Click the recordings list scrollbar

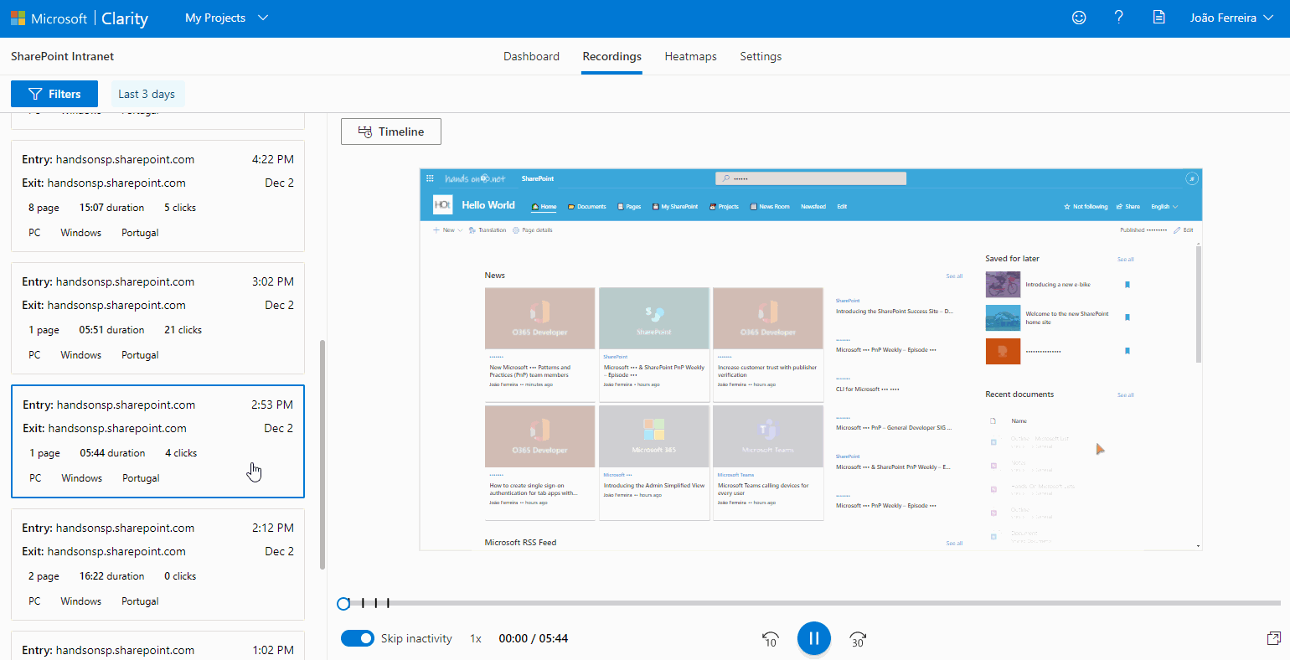(322, 455)
